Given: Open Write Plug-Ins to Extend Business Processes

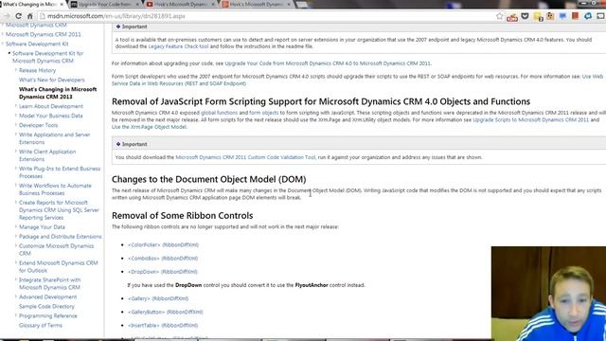Looking at the screenshot, I should 60,172.
